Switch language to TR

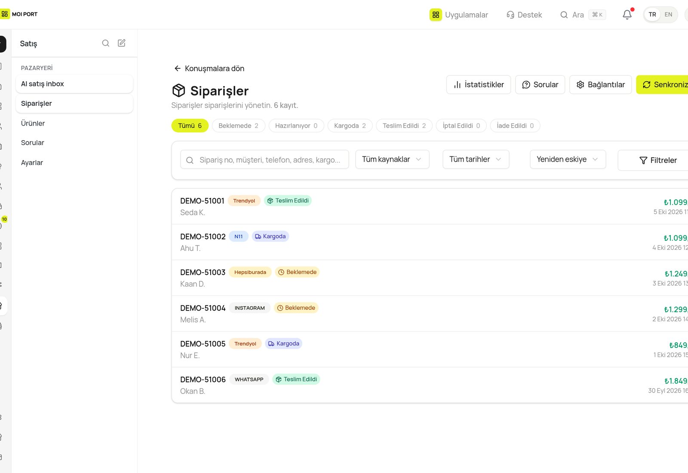tap(652, 15)
